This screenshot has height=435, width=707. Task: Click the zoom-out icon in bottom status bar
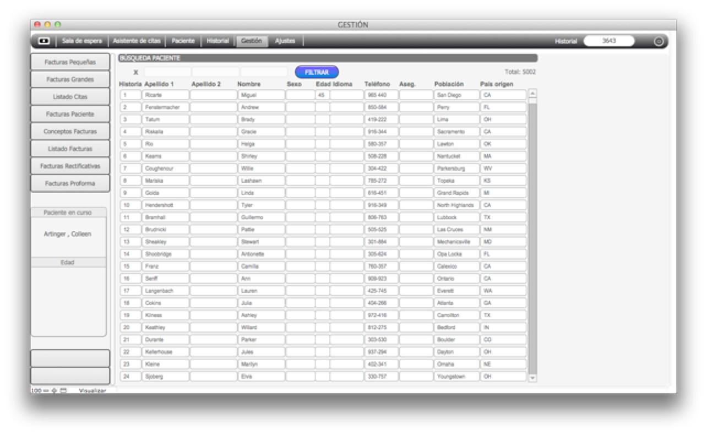tap(47, 390)
